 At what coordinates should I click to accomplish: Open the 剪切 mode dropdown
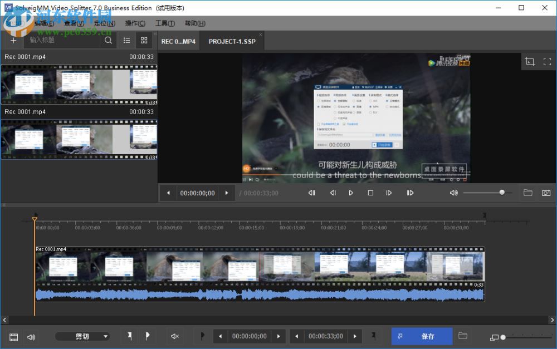[x=82, y=336]
